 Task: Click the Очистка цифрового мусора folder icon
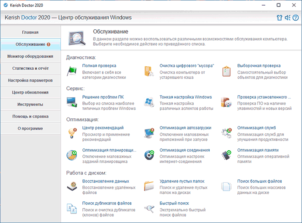coord(149,71)
